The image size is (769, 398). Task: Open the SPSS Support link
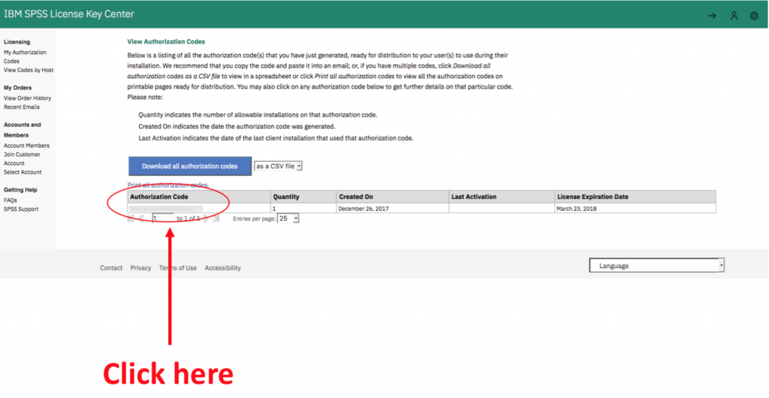[21, 210]
